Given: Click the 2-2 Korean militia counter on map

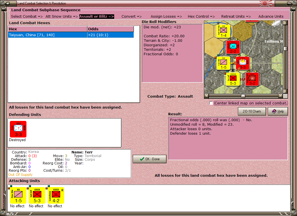Looking at the screenshot, I should 233,47.
